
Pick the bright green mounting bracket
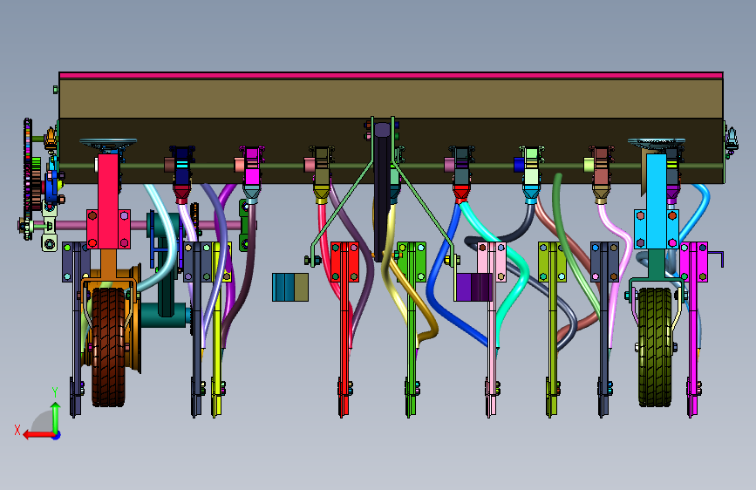tap(412, 262)
